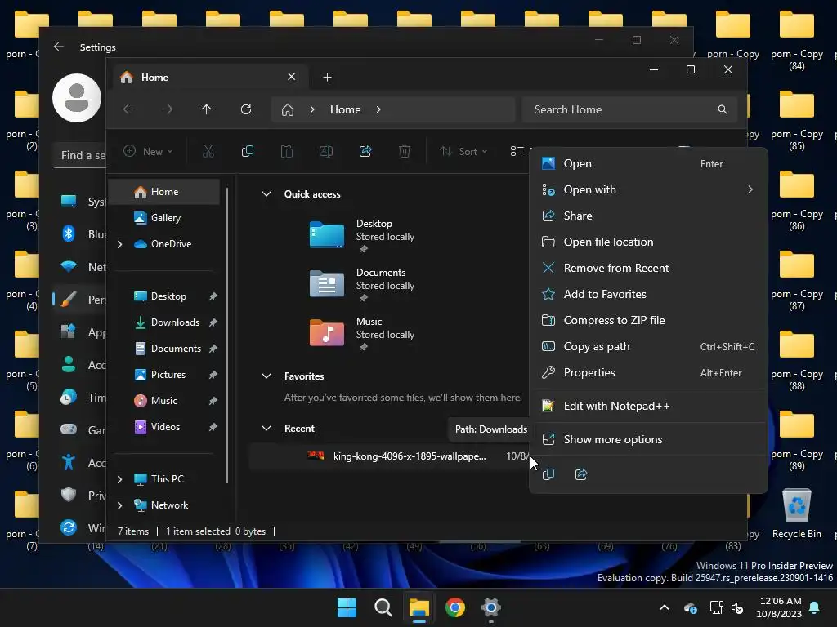The image size is (837, 627).
Task: Expand This PC in navigation pane
Action: click(x=120, y=479)
